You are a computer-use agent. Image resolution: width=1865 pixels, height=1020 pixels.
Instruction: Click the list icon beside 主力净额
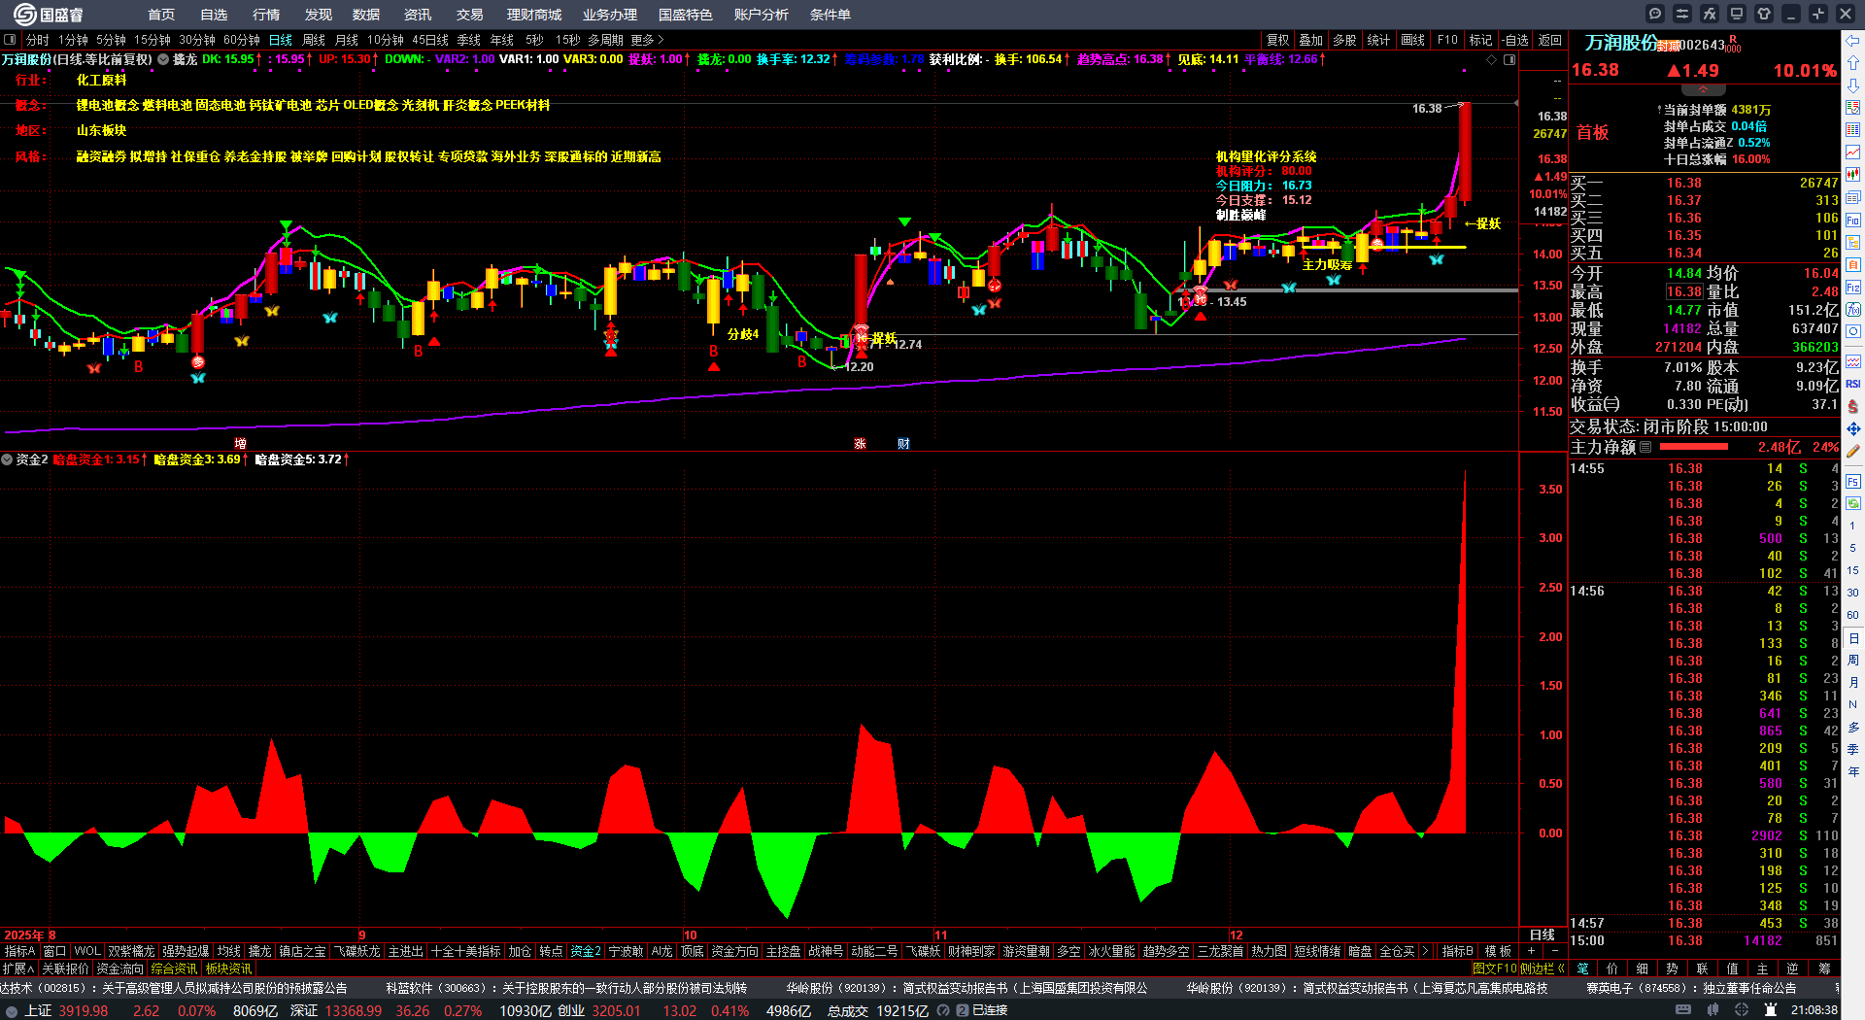tap(1645, 447)
